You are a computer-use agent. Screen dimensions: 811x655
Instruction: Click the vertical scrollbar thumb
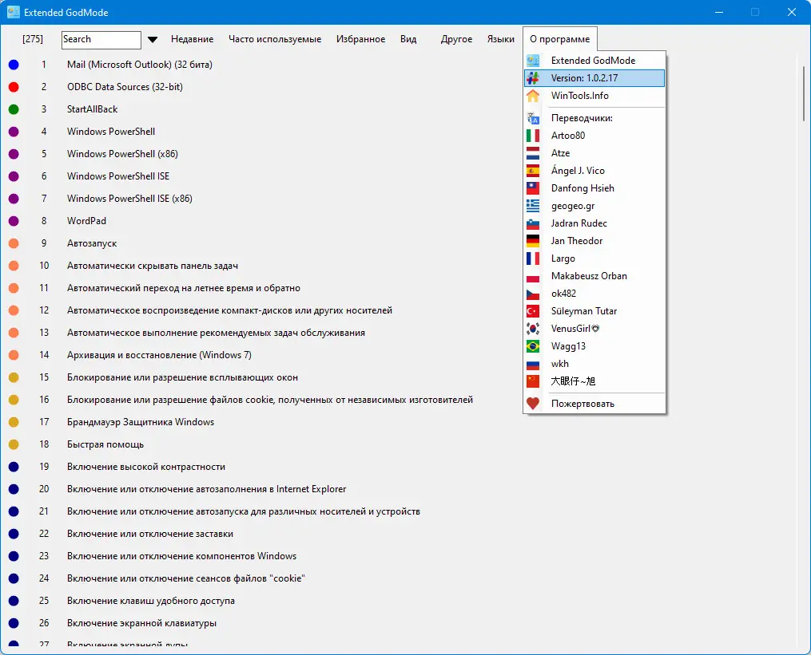click(x=804, y=93)
